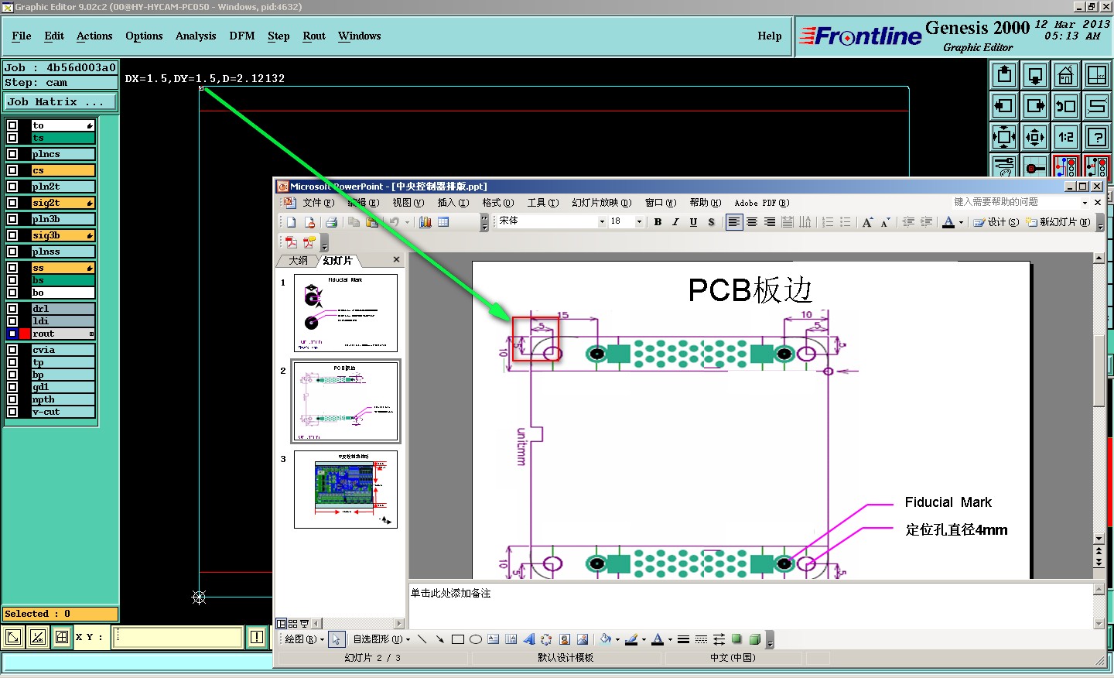Click the slide pane vertical scrollbar thumb
Screen dimensions: 1114x678
click(1099, 370)
